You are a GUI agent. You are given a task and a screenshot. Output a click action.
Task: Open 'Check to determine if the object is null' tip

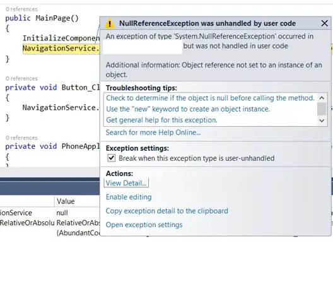point(210,98)
